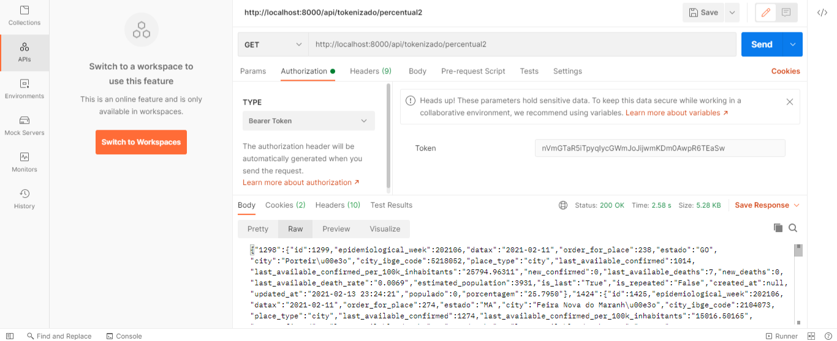Switch to the request Body tab

pos(417,71)
